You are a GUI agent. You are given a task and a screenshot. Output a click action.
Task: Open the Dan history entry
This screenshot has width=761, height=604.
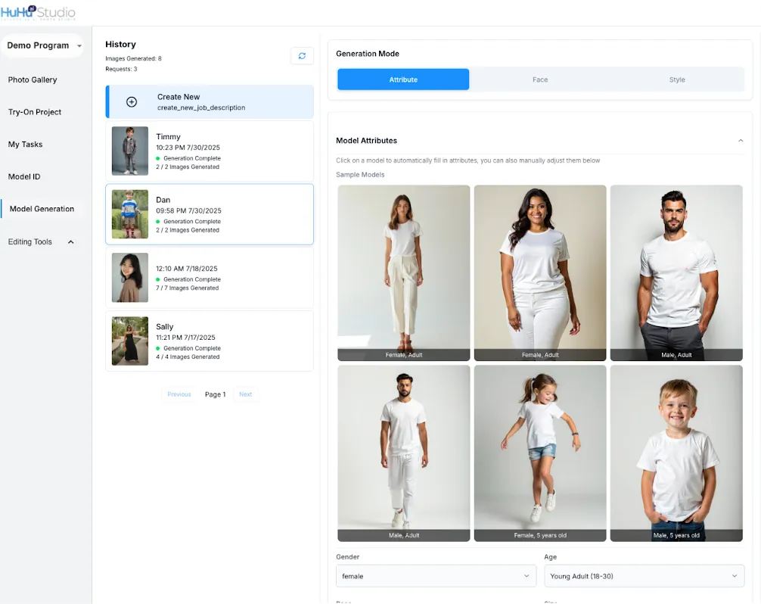(x=210, y=214)
